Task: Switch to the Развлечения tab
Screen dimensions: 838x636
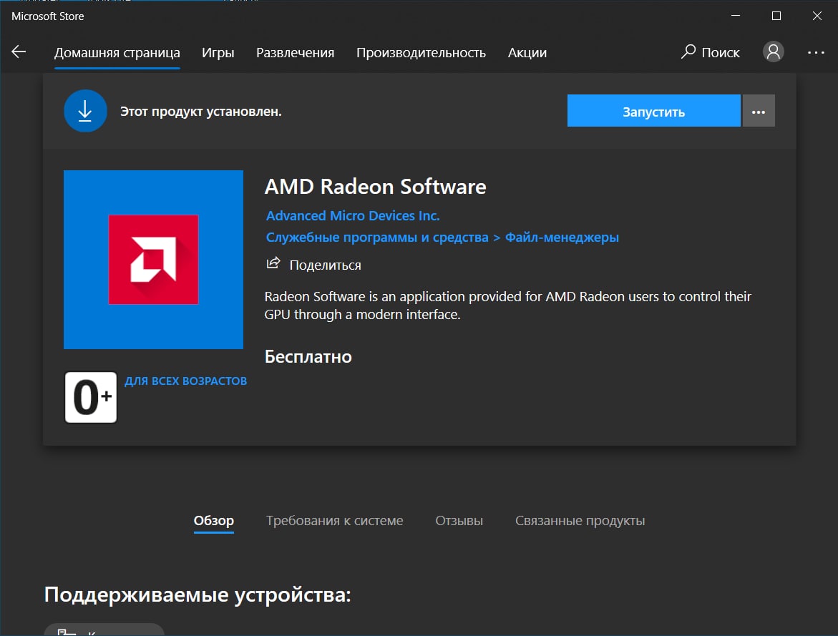Action: [295, 53]
